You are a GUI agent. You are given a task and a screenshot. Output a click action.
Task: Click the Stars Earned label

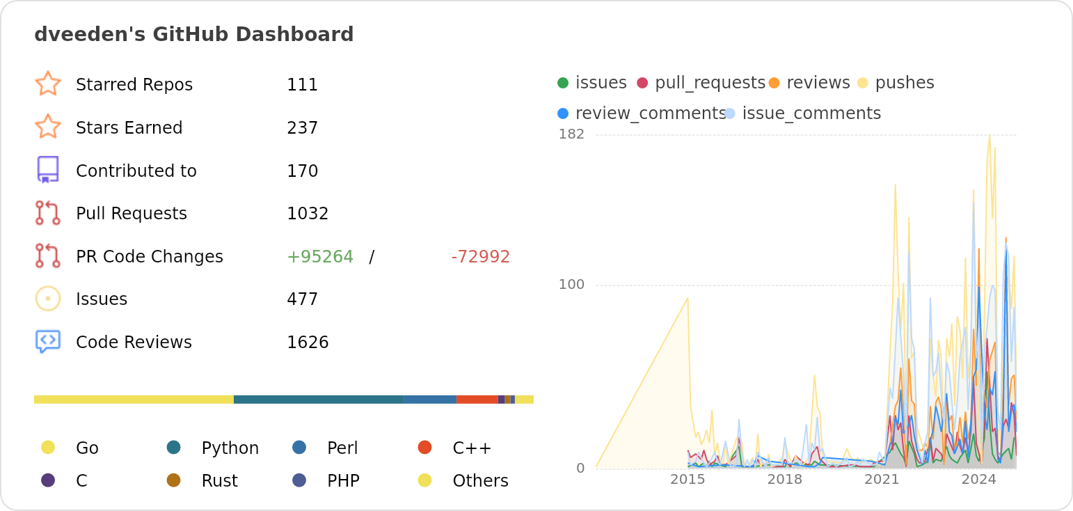pos(129,128)
